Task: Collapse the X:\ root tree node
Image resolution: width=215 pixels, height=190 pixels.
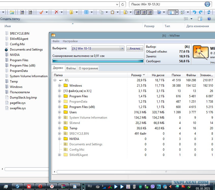Action: pos(55,80)
